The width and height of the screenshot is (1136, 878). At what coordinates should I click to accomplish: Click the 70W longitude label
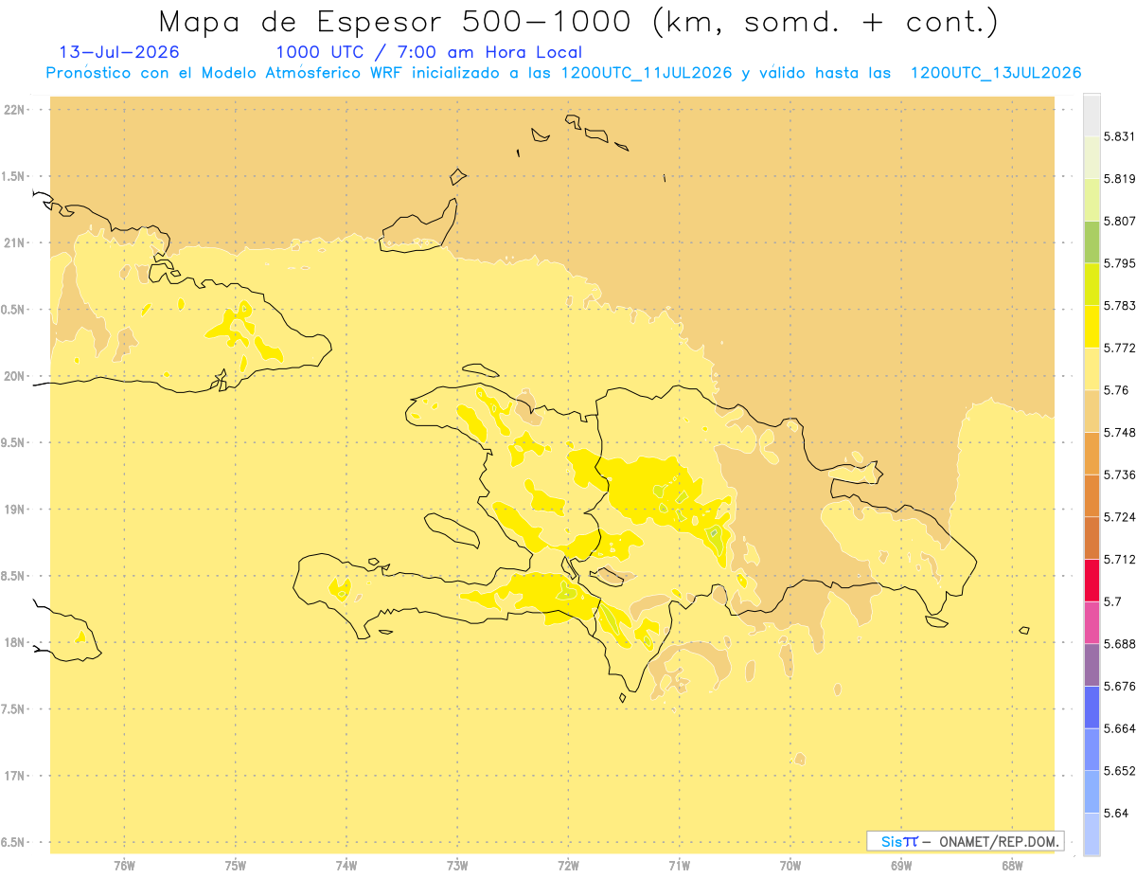790,865
